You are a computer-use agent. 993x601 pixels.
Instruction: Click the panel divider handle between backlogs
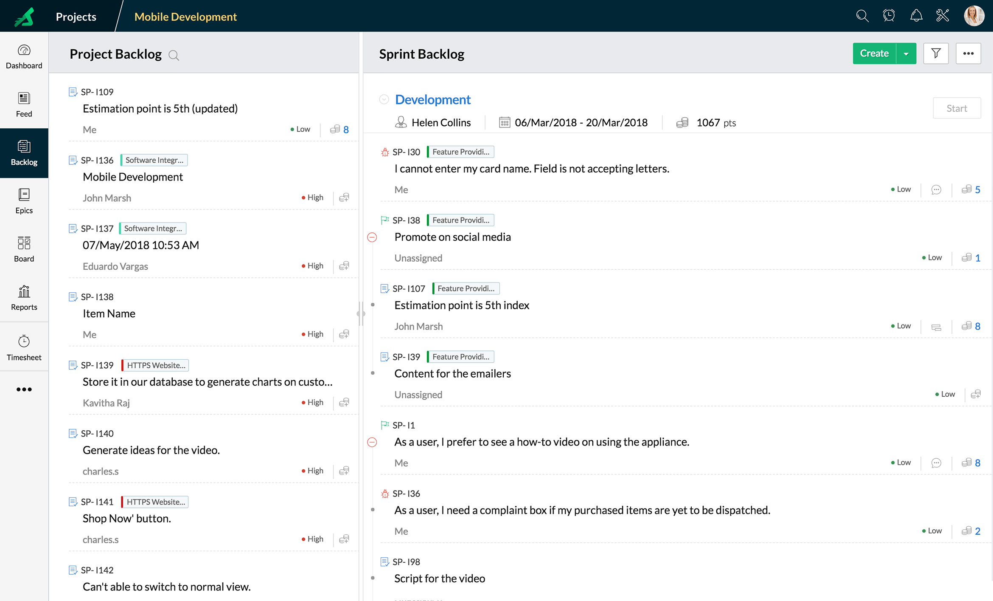[x=361, y=314]
